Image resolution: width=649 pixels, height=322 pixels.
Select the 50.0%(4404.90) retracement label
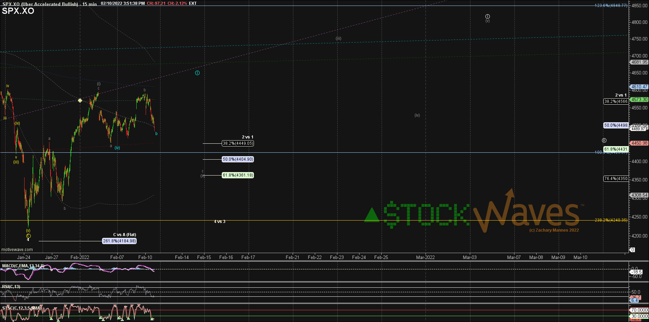coord(238,159)
